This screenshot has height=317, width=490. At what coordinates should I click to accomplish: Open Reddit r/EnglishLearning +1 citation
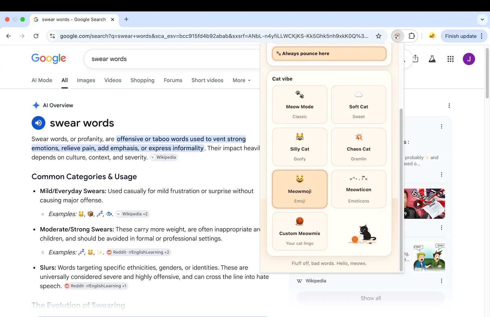pos(96,286)
